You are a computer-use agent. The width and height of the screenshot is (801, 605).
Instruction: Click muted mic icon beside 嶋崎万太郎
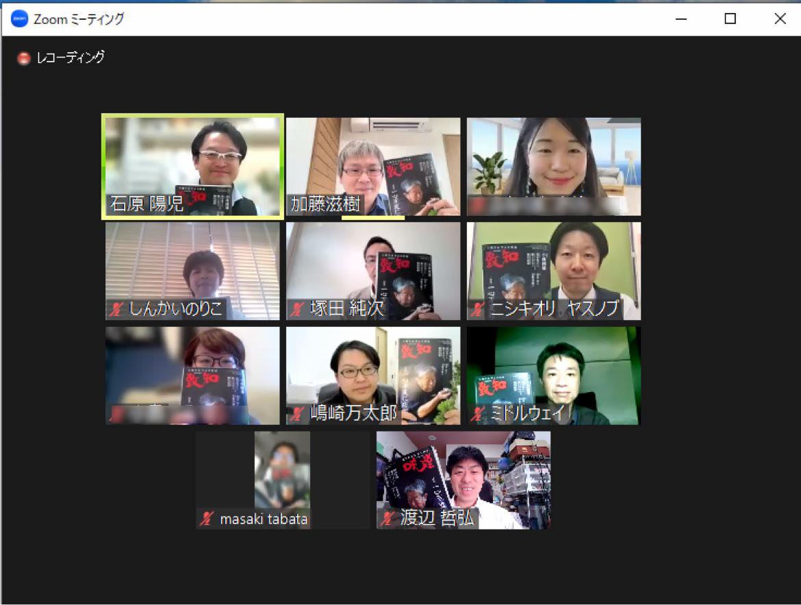(297, 414)
